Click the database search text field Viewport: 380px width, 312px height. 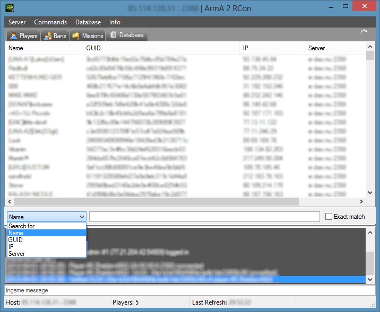pos(204,217)
